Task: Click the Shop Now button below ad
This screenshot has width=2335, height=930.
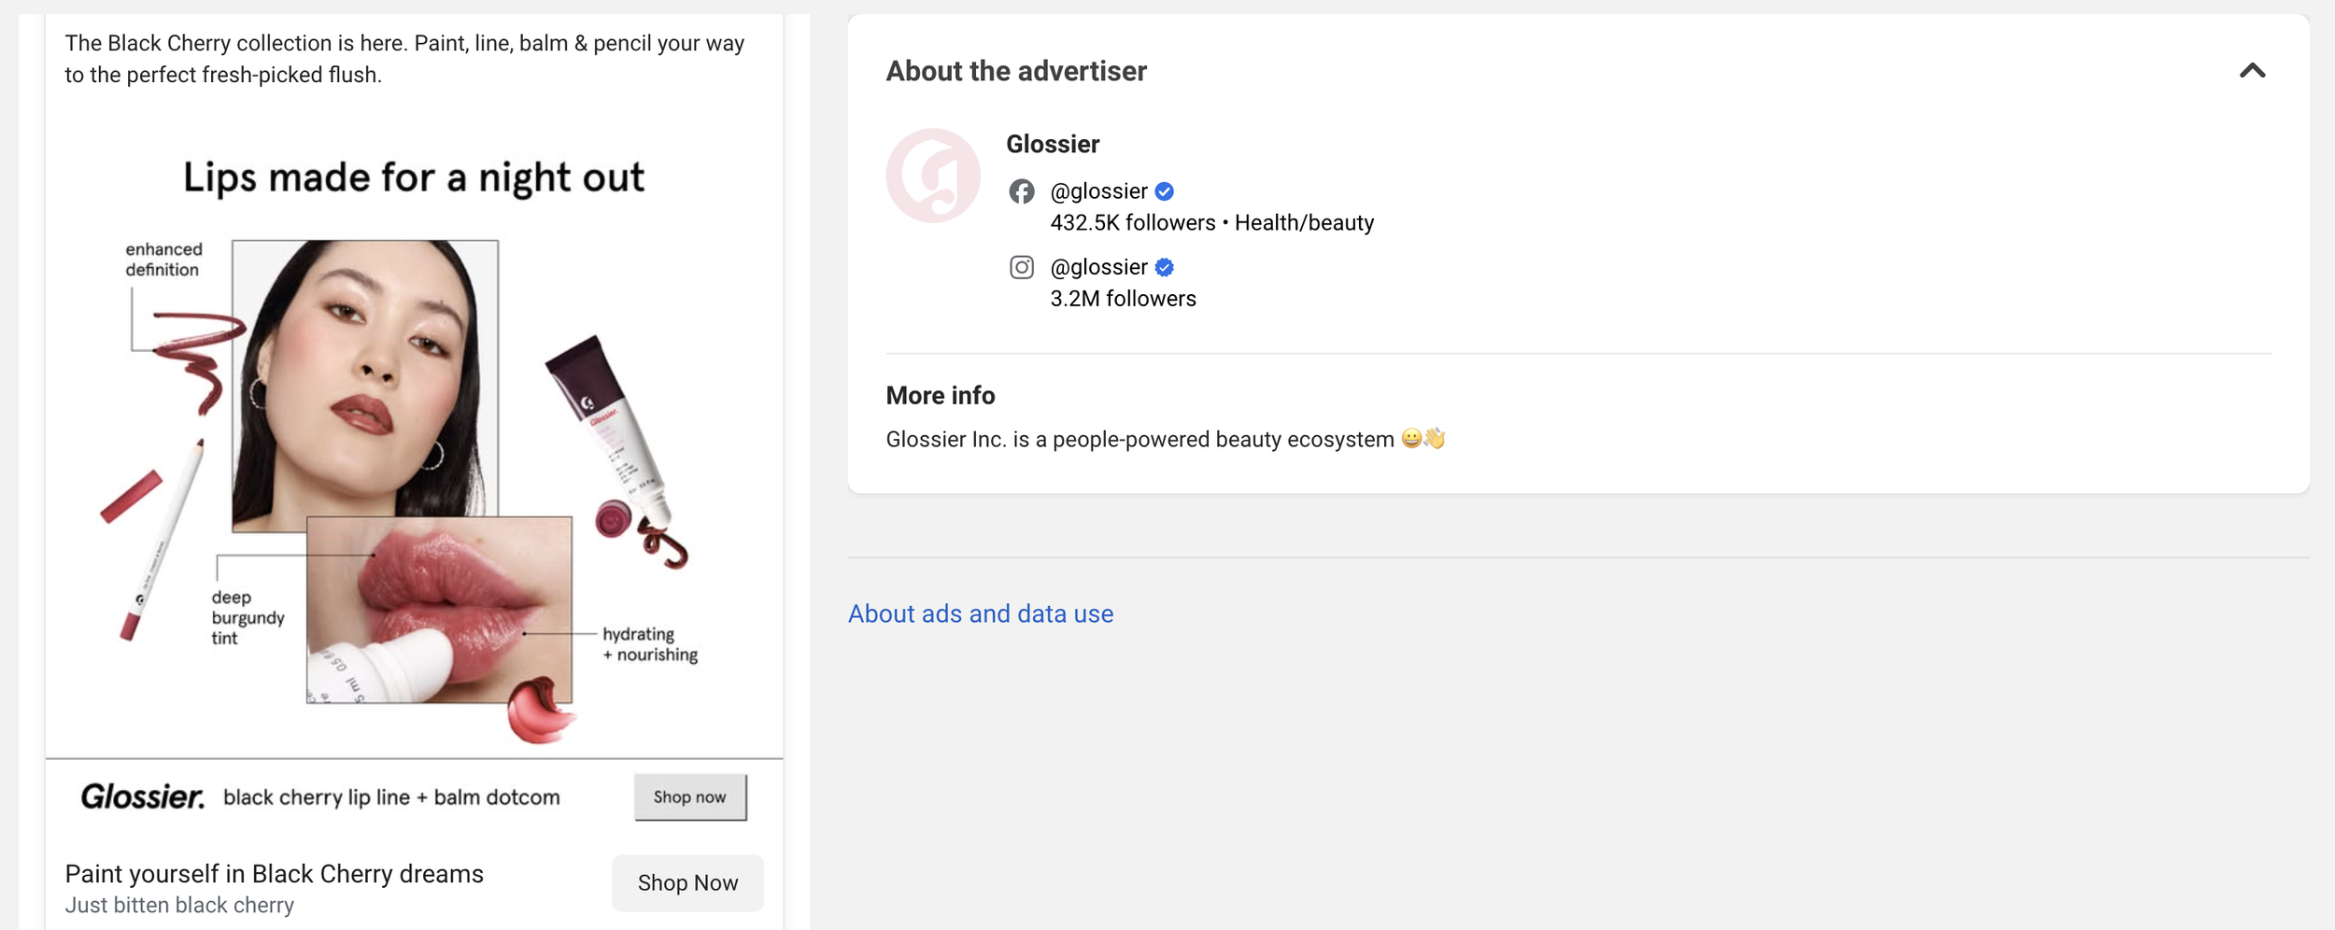Action: 687,882
